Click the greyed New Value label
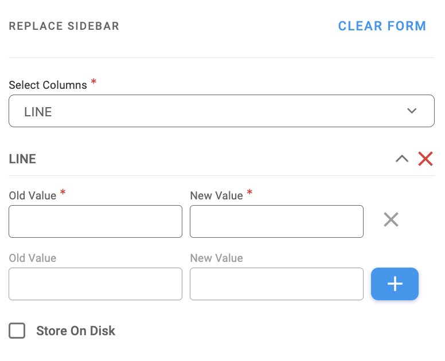This screenshot has width=445, height=361. coord(217,258)
